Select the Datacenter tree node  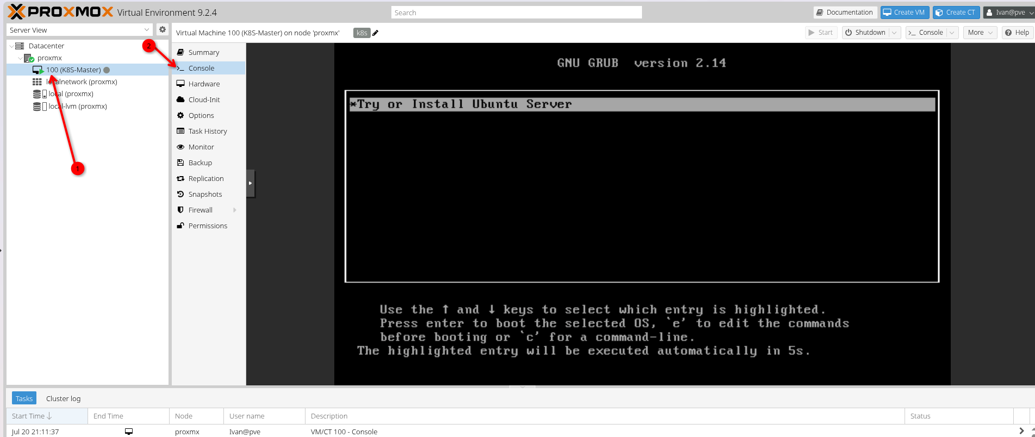pyautogui.click(x=46, y=46)
